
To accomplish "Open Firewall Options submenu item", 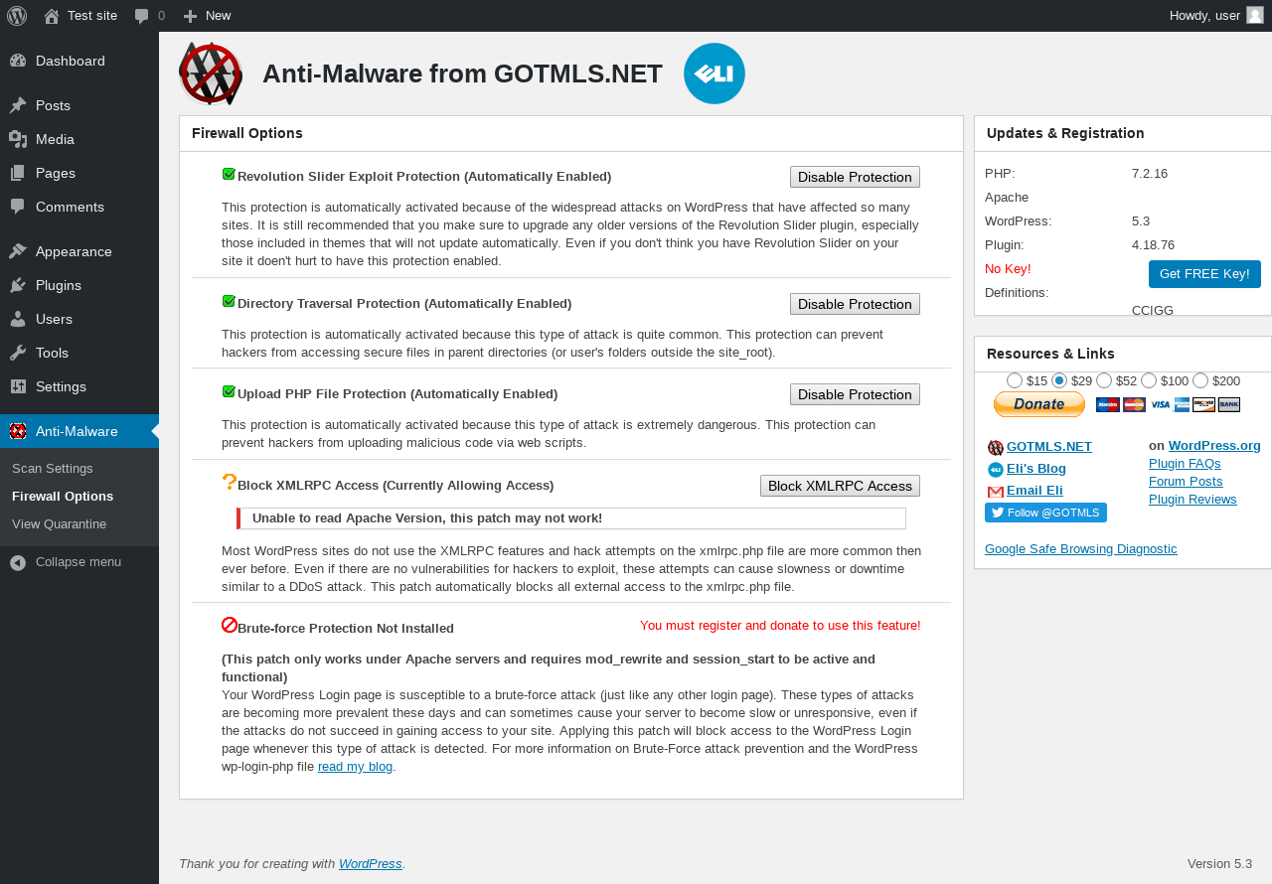I will coord(63,496).
